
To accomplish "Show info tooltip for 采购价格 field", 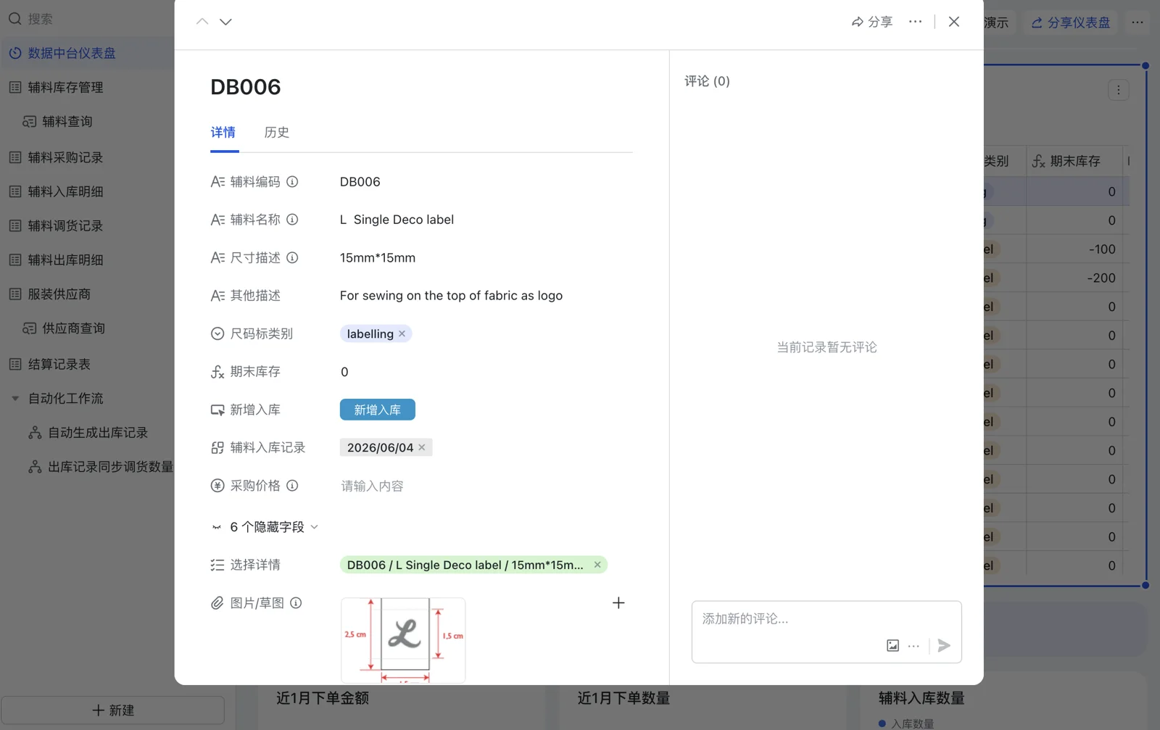I will coord(292,486).
